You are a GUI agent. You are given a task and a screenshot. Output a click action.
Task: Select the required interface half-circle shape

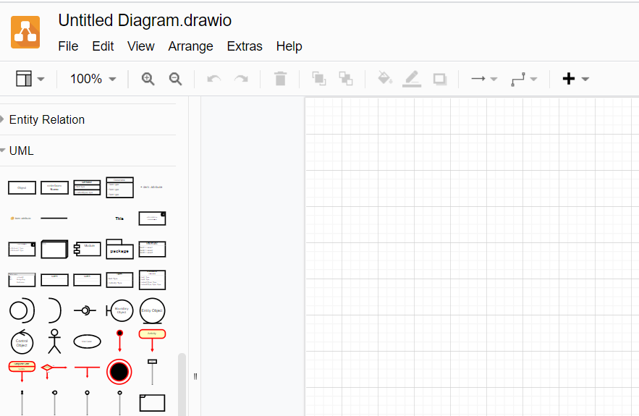[x=54, y=310]
